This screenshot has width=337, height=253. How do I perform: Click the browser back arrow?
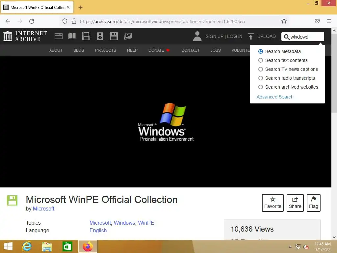point(8,21)
